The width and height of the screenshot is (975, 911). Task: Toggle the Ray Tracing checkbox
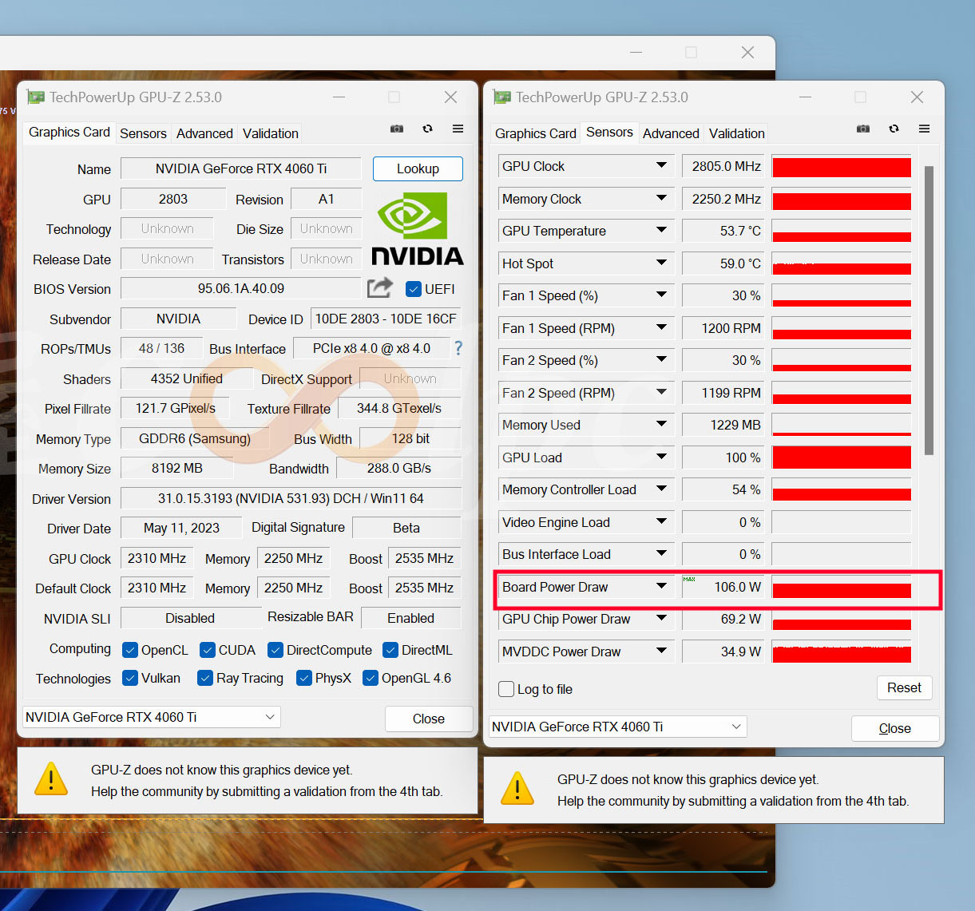[205, 678]
